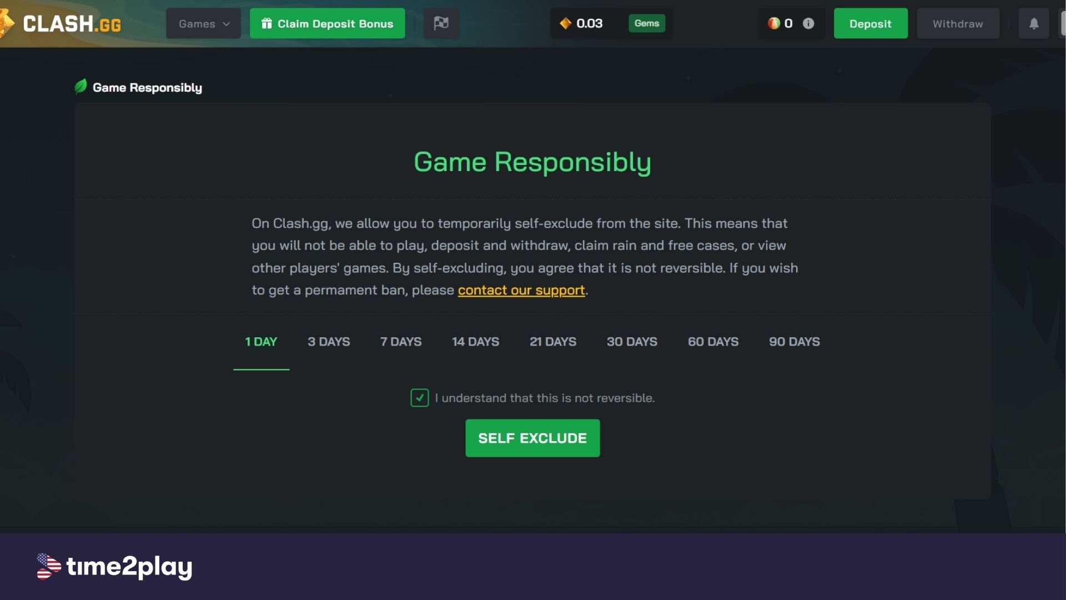This screenshot has width=1066, height=600.
Task: Select the 60 DAYS exclusion tab
Action: 713,342
